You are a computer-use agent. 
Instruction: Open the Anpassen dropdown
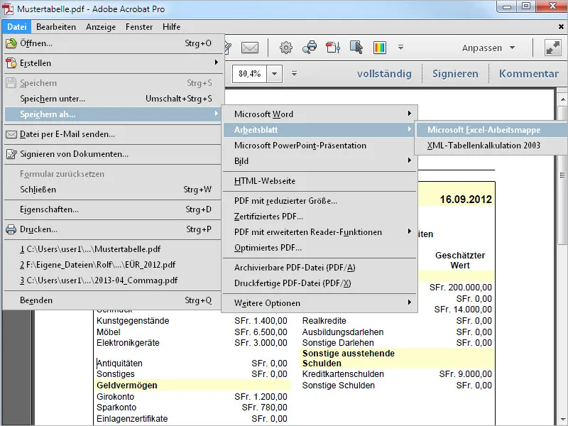(x=488, y=48)
